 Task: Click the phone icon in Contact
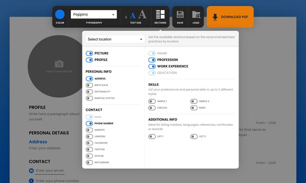point(31,181)
